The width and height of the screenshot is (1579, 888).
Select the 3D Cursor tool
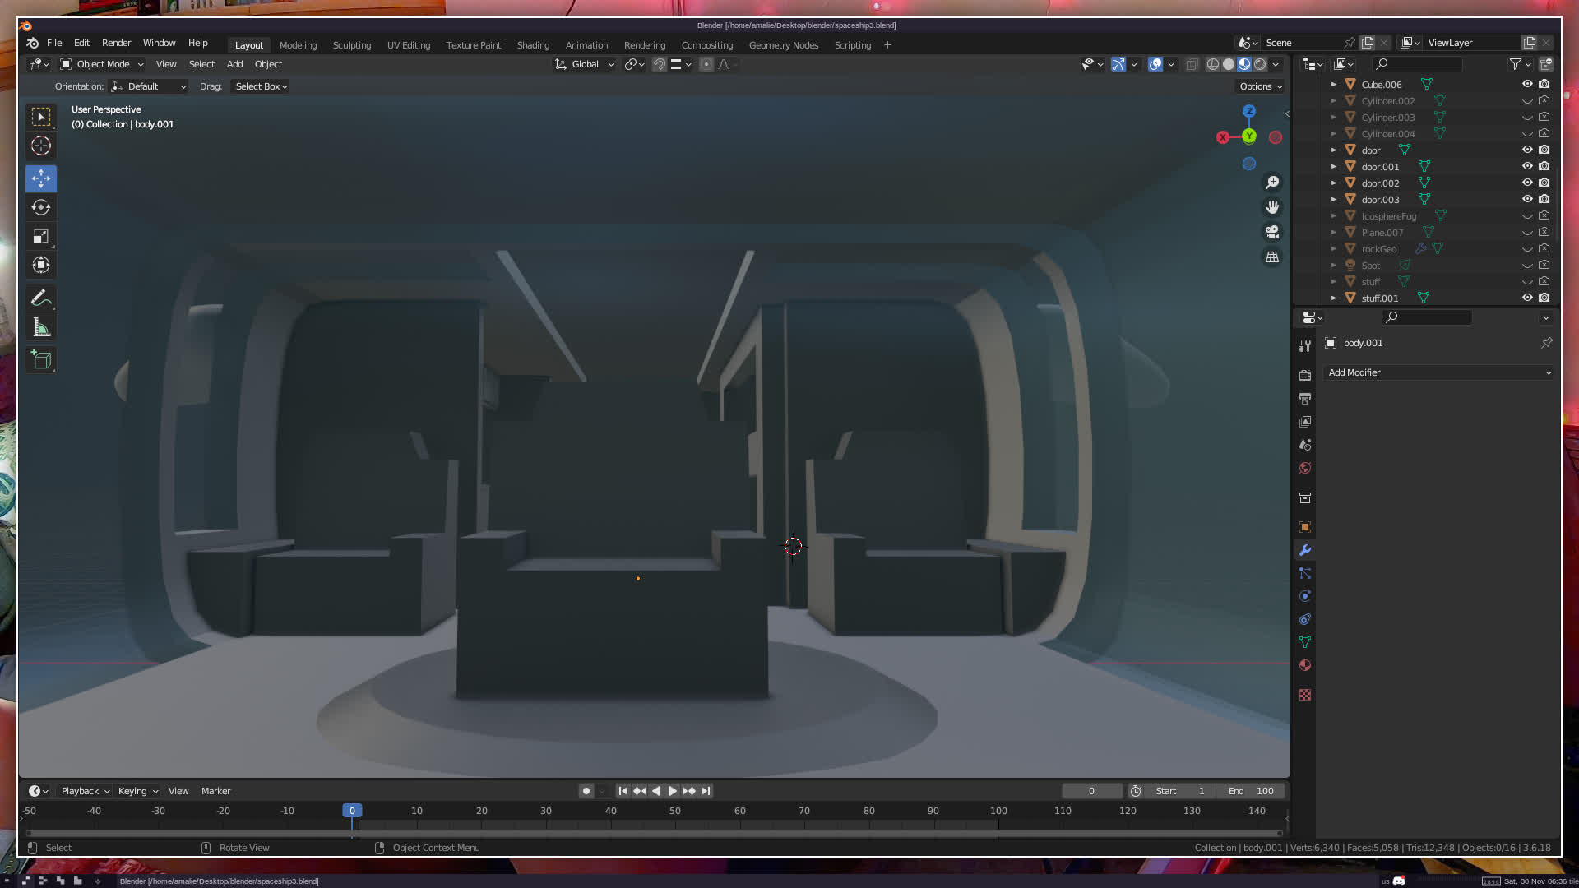point(41,146)
